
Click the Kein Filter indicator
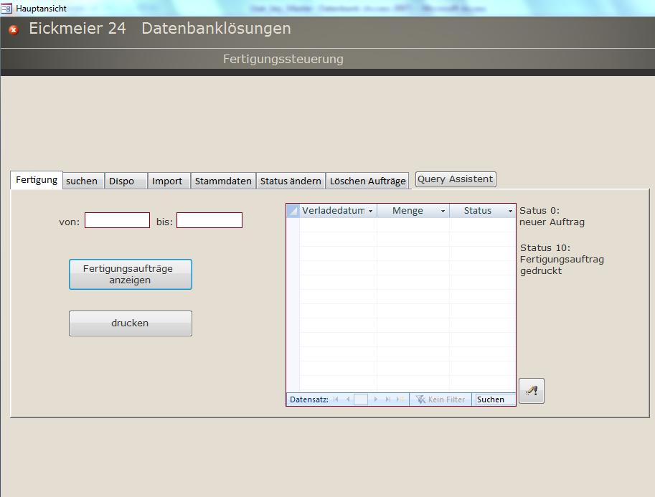point(440,399)
